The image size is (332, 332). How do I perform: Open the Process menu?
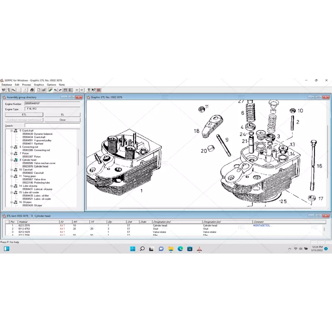pos(27,85)
